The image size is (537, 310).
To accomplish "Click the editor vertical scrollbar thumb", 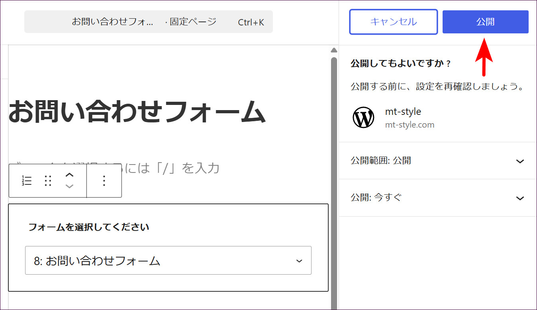I will coord(334,183).
